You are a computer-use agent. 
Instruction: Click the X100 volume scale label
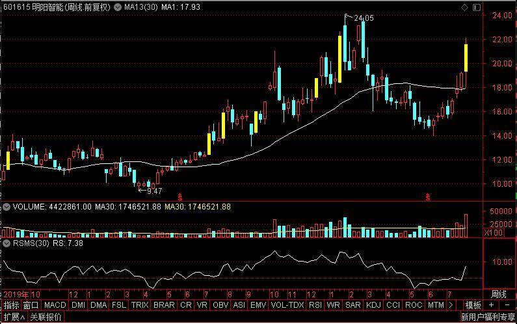tap(493, 232)
